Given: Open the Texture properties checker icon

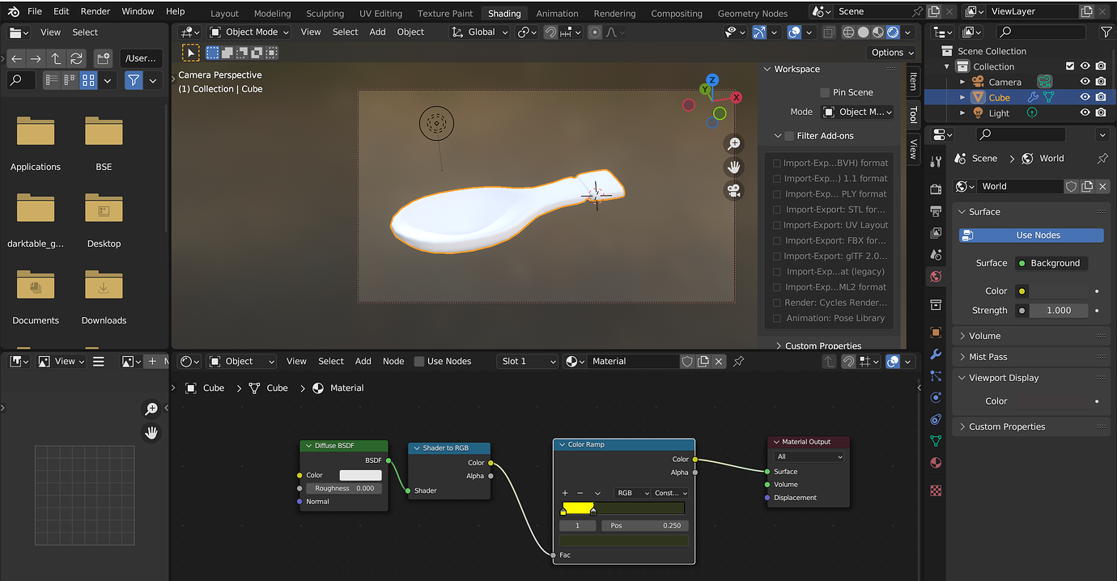Looking at the screenshot, I should pyautogui.click(x=936, y=490).
